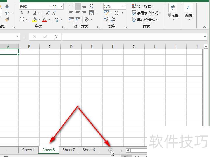Expand the formula bar chevron

(x=205, y=36)
